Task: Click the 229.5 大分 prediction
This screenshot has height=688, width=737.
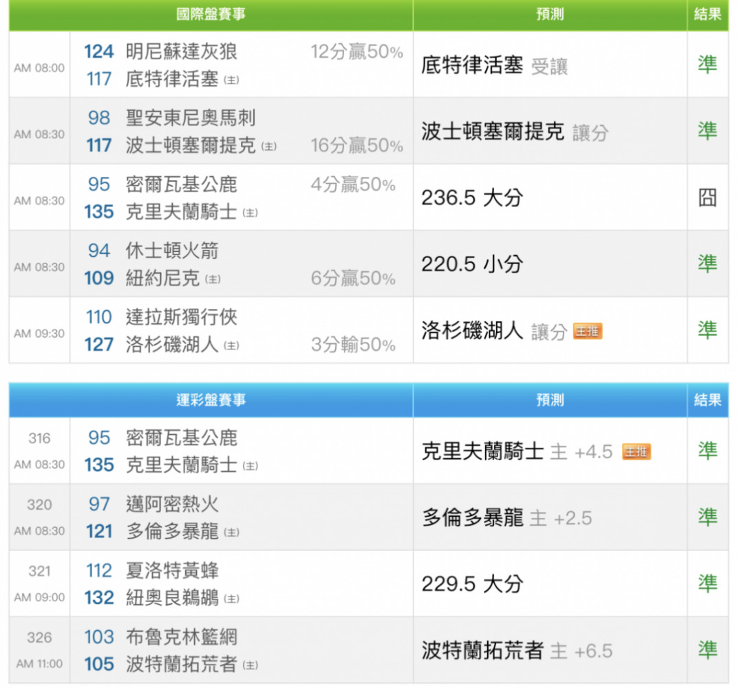Action: pyautogui.click(x=472, y=585)
